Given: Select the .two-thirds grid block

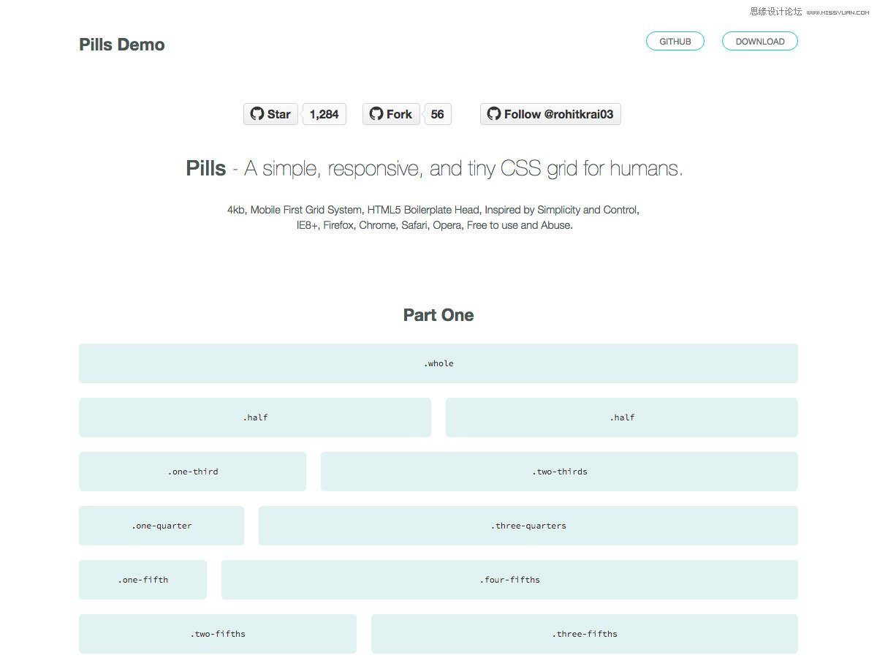Looking at the screenshot, I should 559,472.
